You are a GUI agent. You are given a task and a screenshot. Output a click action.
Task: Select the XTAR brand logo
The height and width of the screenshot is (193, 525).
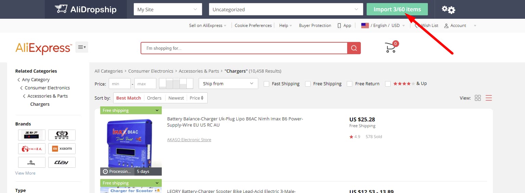tap(32, 162)
